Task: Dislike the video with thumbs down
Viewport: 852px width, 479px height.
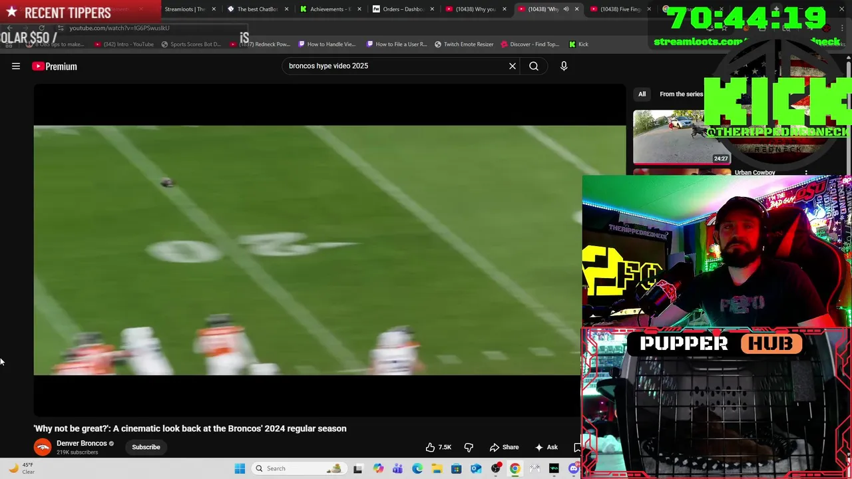Action: point(469,447)
